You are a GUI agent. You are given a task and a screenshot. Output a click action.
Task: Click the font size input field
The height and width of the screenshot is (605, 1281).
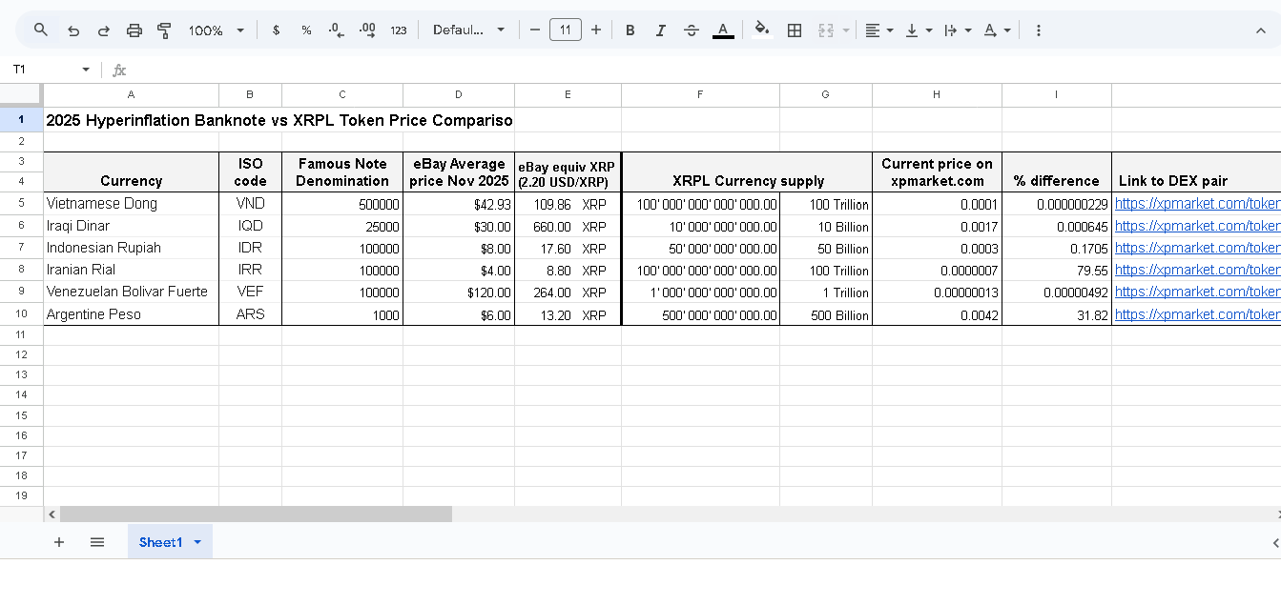566,30
